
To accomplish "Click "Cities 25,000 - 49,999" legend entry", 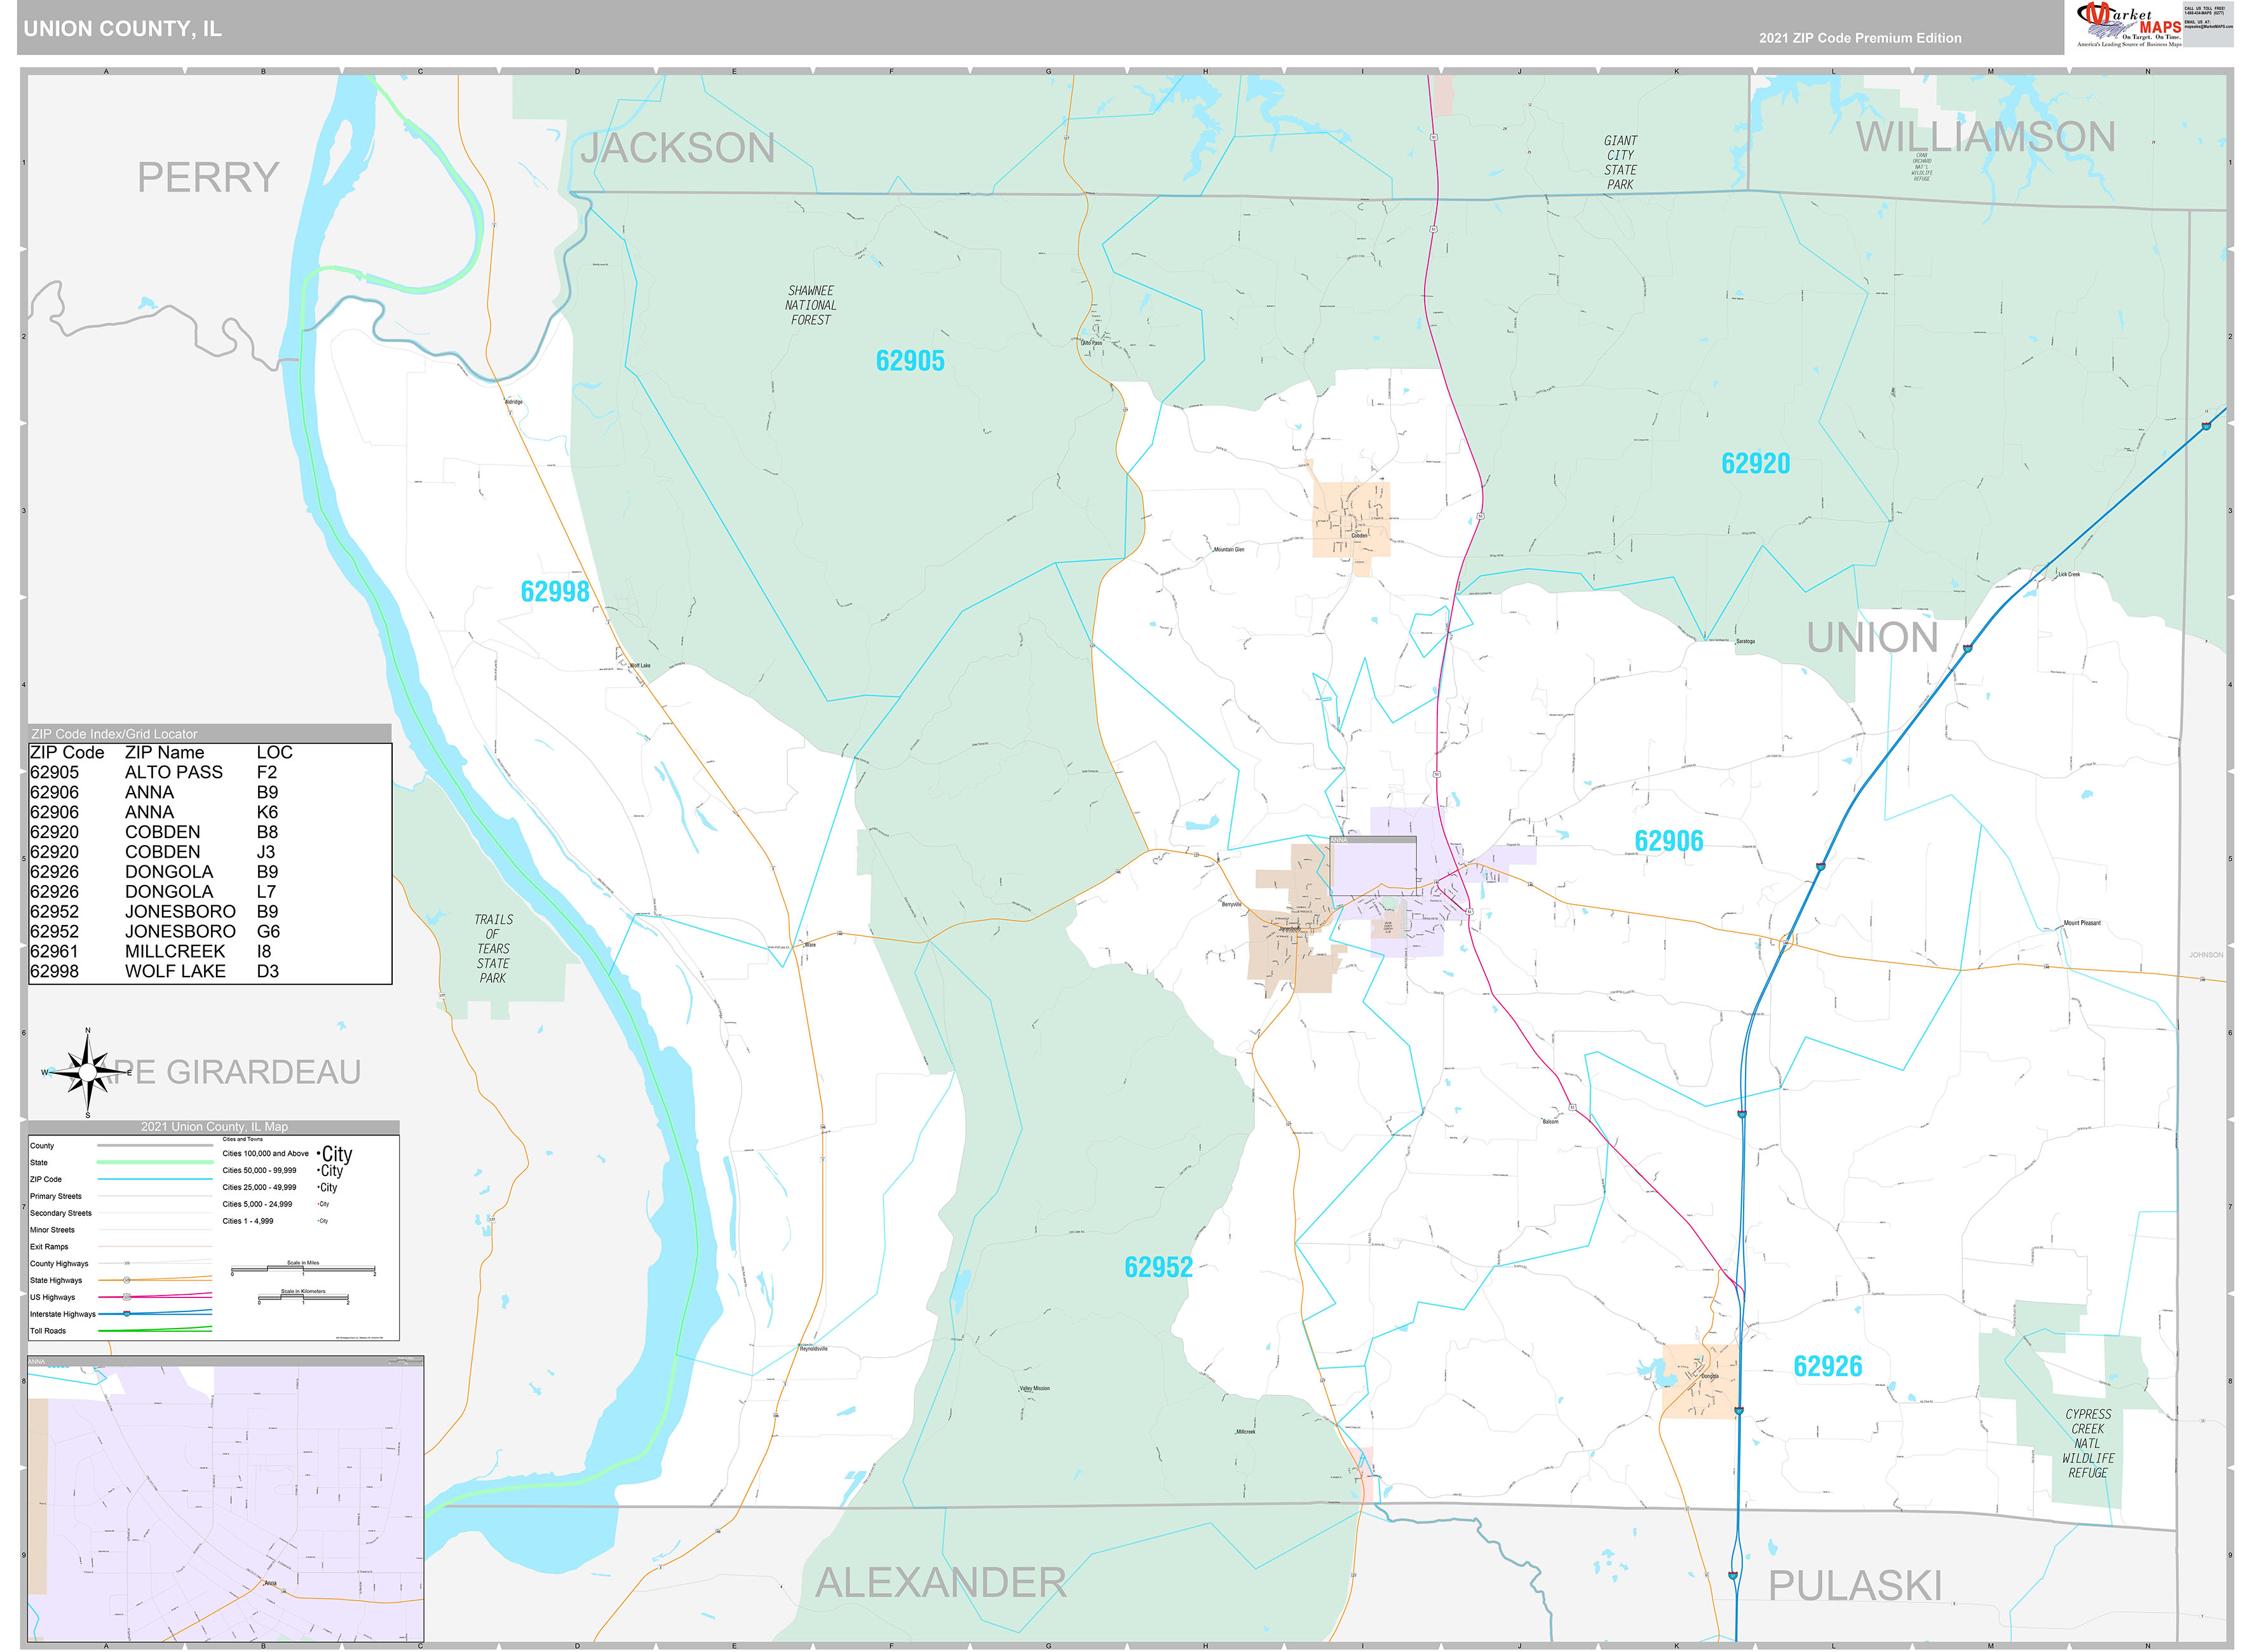I will click(259, 1188).
